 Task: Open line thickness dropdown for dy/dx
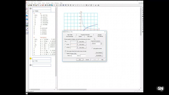tap(77, 45)
